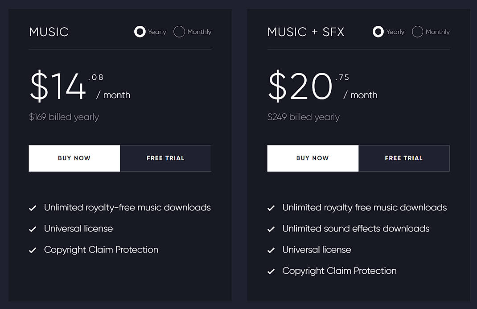Select Monthly billing for the MUSIC + SFX plan
The image size is (477, 309).
[418, 32]
